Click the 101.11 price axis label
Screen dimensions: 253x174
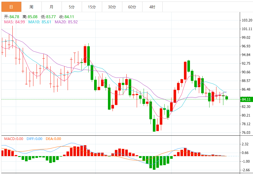point(247,29)
